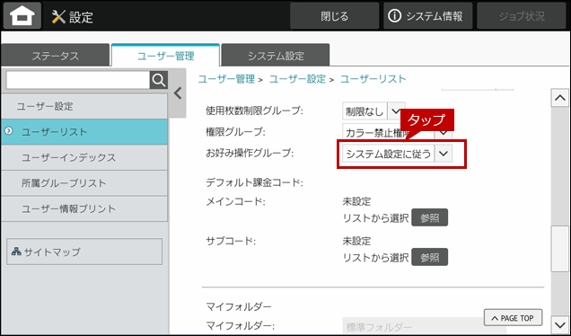Click the vertical scrollbar thumb
Image resolution: width=571 pixels, height=336 pixels.
click(559, 249)
